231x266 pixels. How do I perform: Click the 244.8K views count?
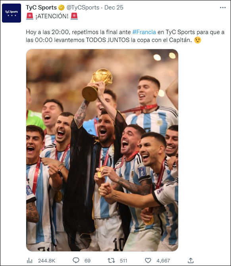[46, 260]
